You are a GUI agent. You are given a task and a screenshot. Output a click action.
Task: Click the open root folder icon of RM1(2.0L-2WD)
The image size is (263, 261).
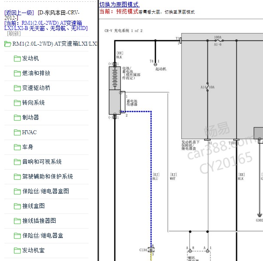pyautogui.click(x=8, y=44)
